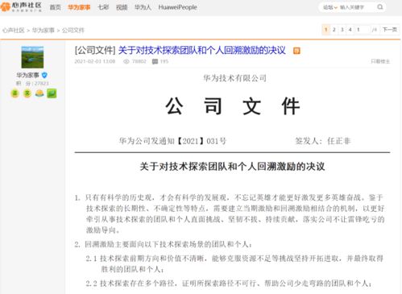Click the orange dome badge icon
Screen dimensions: 402x294
click(39, 93)
